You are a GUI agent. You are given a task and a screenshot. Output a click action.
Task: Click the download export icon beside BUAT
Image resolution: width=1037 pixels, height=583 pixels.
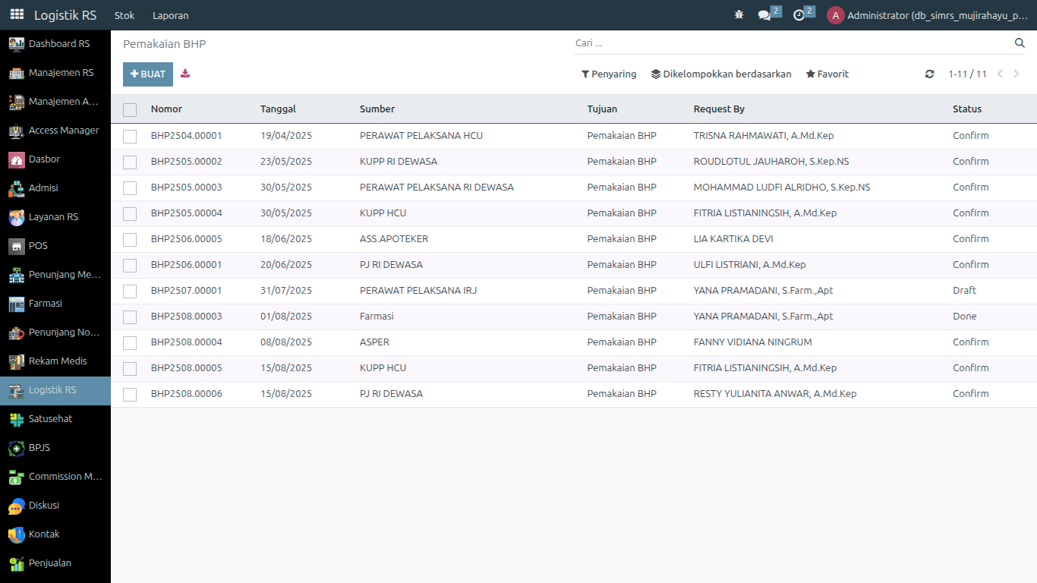[x=185, y=74]
